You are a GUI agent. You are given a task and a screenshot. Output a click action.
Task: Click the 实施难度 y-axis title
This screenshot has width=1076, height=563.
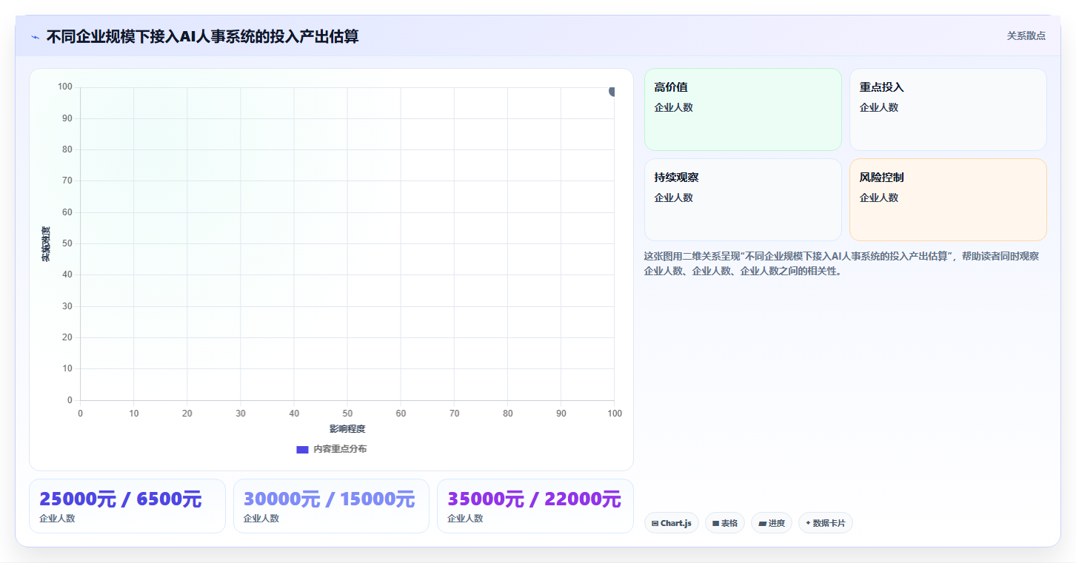pyautogui.click(x=46, y=244)
